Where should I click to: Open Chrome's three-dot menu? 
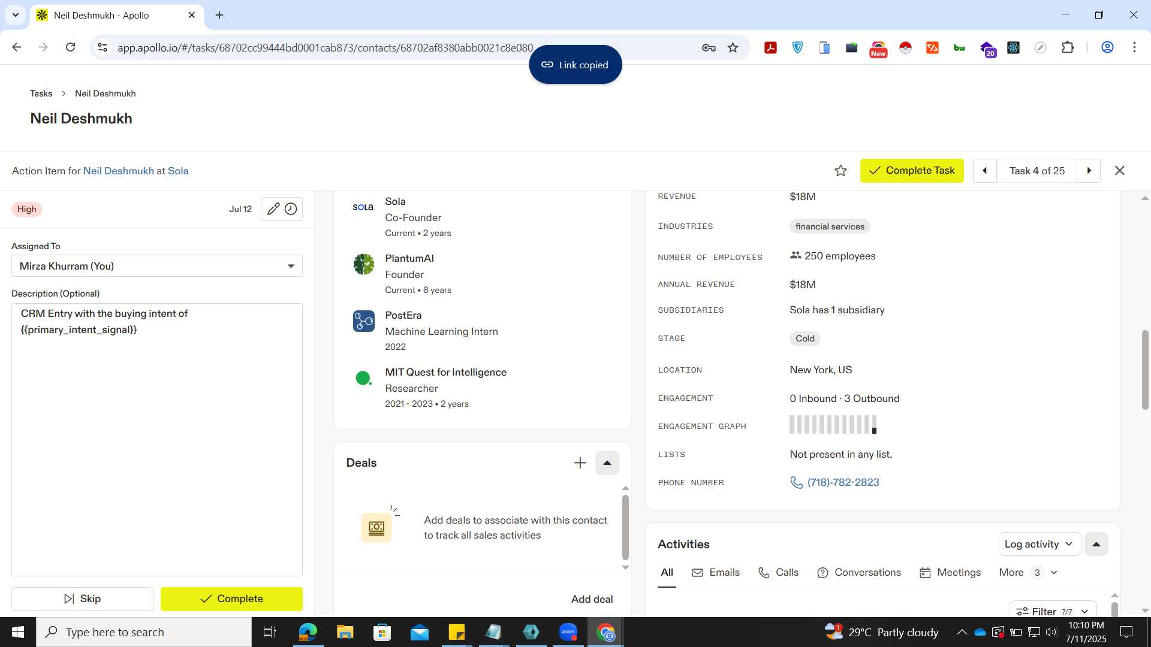(1134, 47)
